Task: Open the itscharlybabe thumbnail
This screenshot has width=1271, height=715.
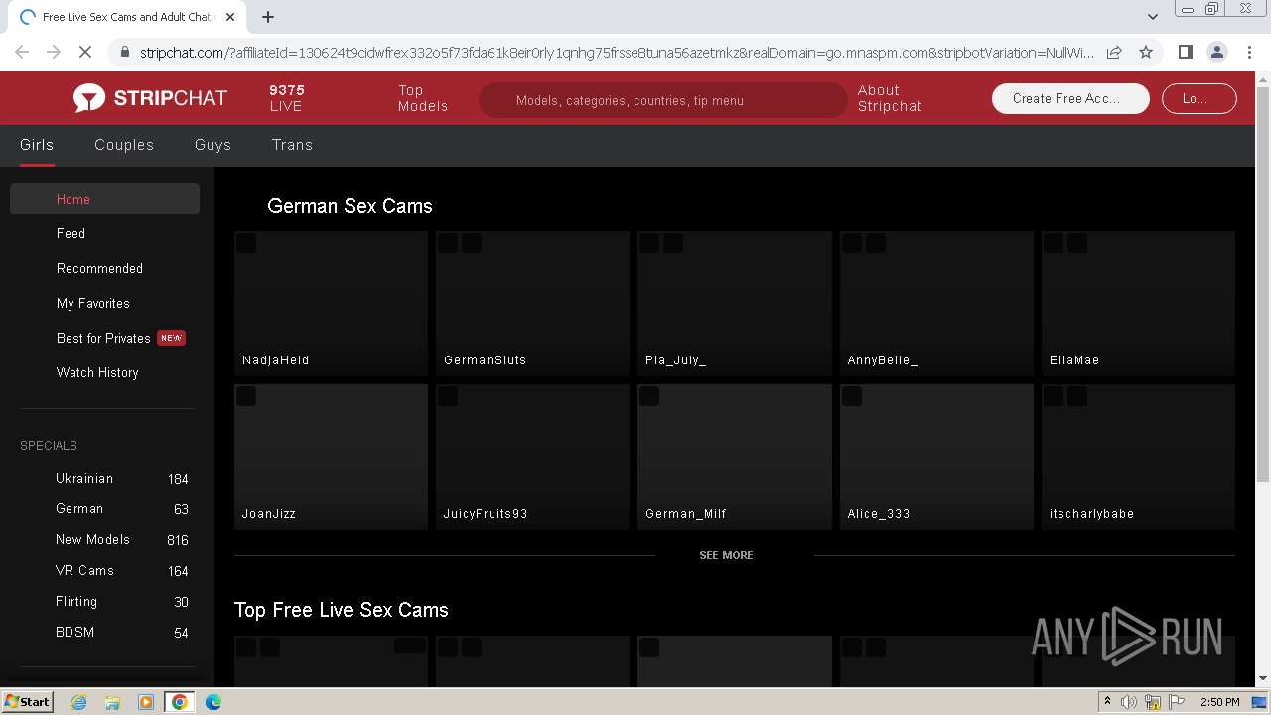Action: pos(1138,458)
